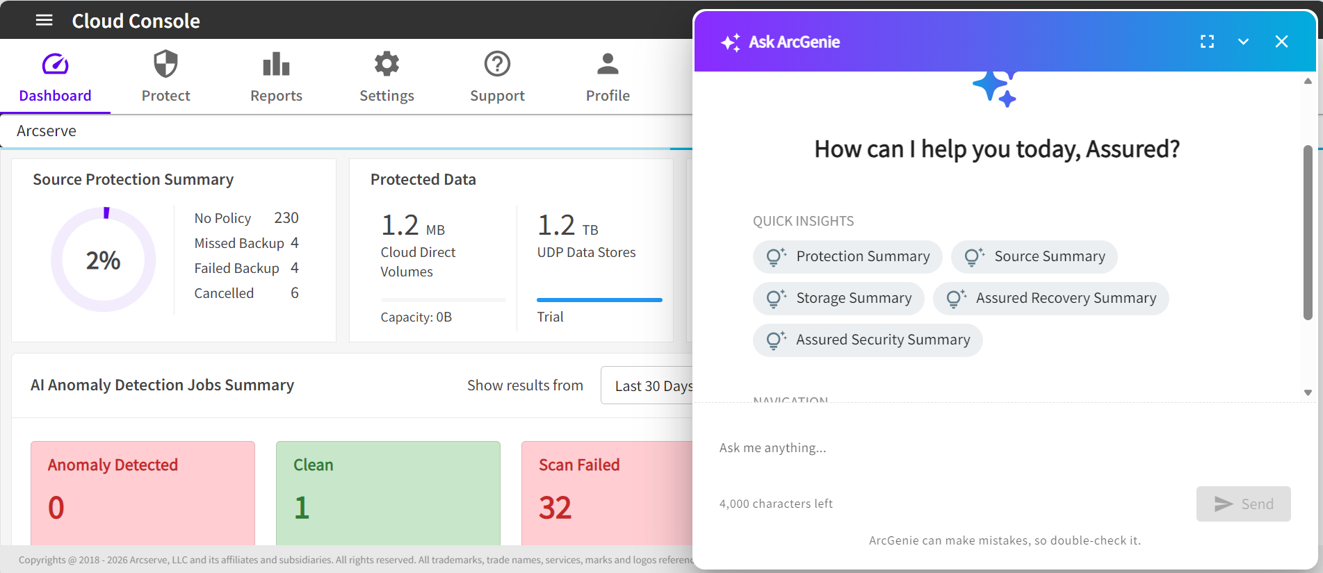The image size is (1323, 573).
Task: Click the Cloud Direct Volumes capacity bar
Action: coord(444,300)
